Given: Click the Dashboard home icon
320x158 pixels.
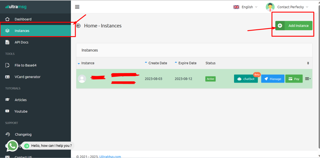Looking at the screenshot, I should [x=7, y=19].
